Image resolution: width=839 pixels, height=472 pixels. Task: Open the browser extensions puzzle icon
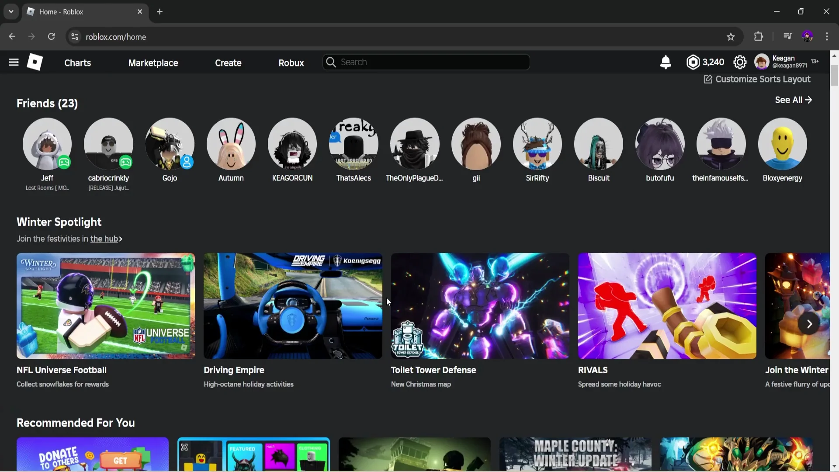(x=759, y=36)
